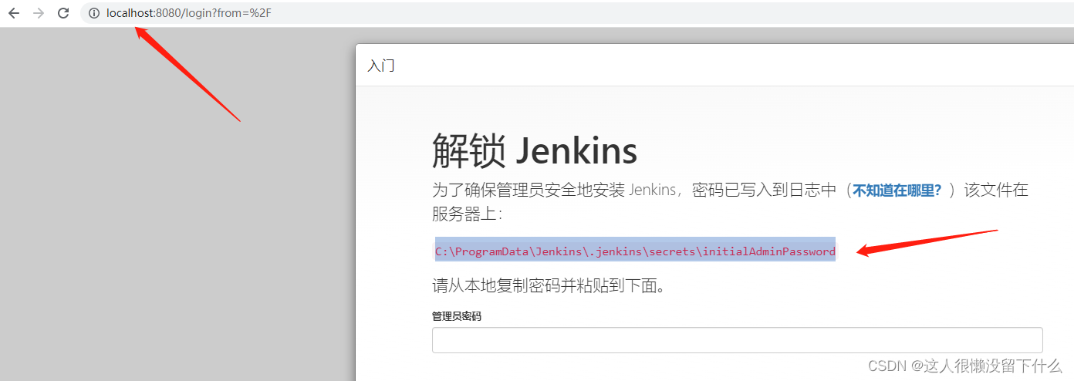Click the 管理员密码 label
Screen dimensions: 1074x381
(x=457, y=316)
